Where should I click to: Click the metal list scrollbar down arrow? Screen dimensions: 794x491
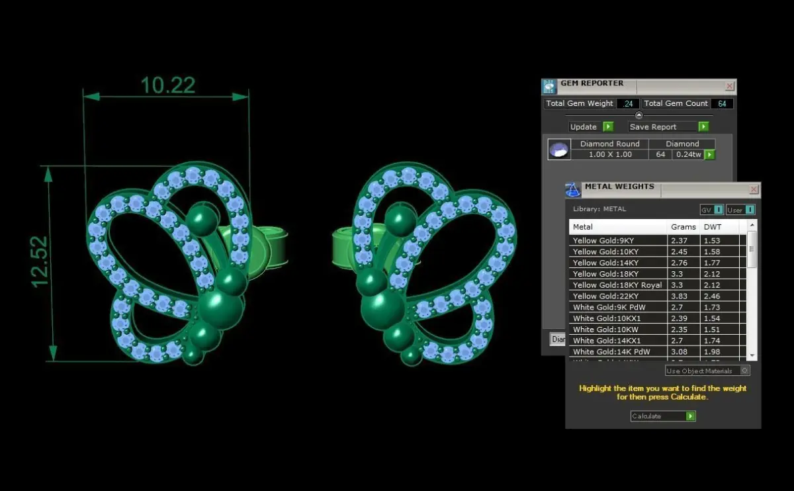click(x=752, y=356)
